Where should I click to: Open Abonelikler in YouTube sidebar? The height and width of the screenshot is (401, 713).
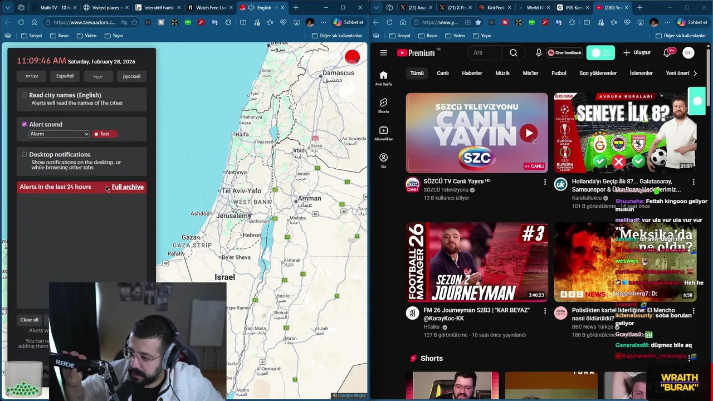tap(383, 133)
